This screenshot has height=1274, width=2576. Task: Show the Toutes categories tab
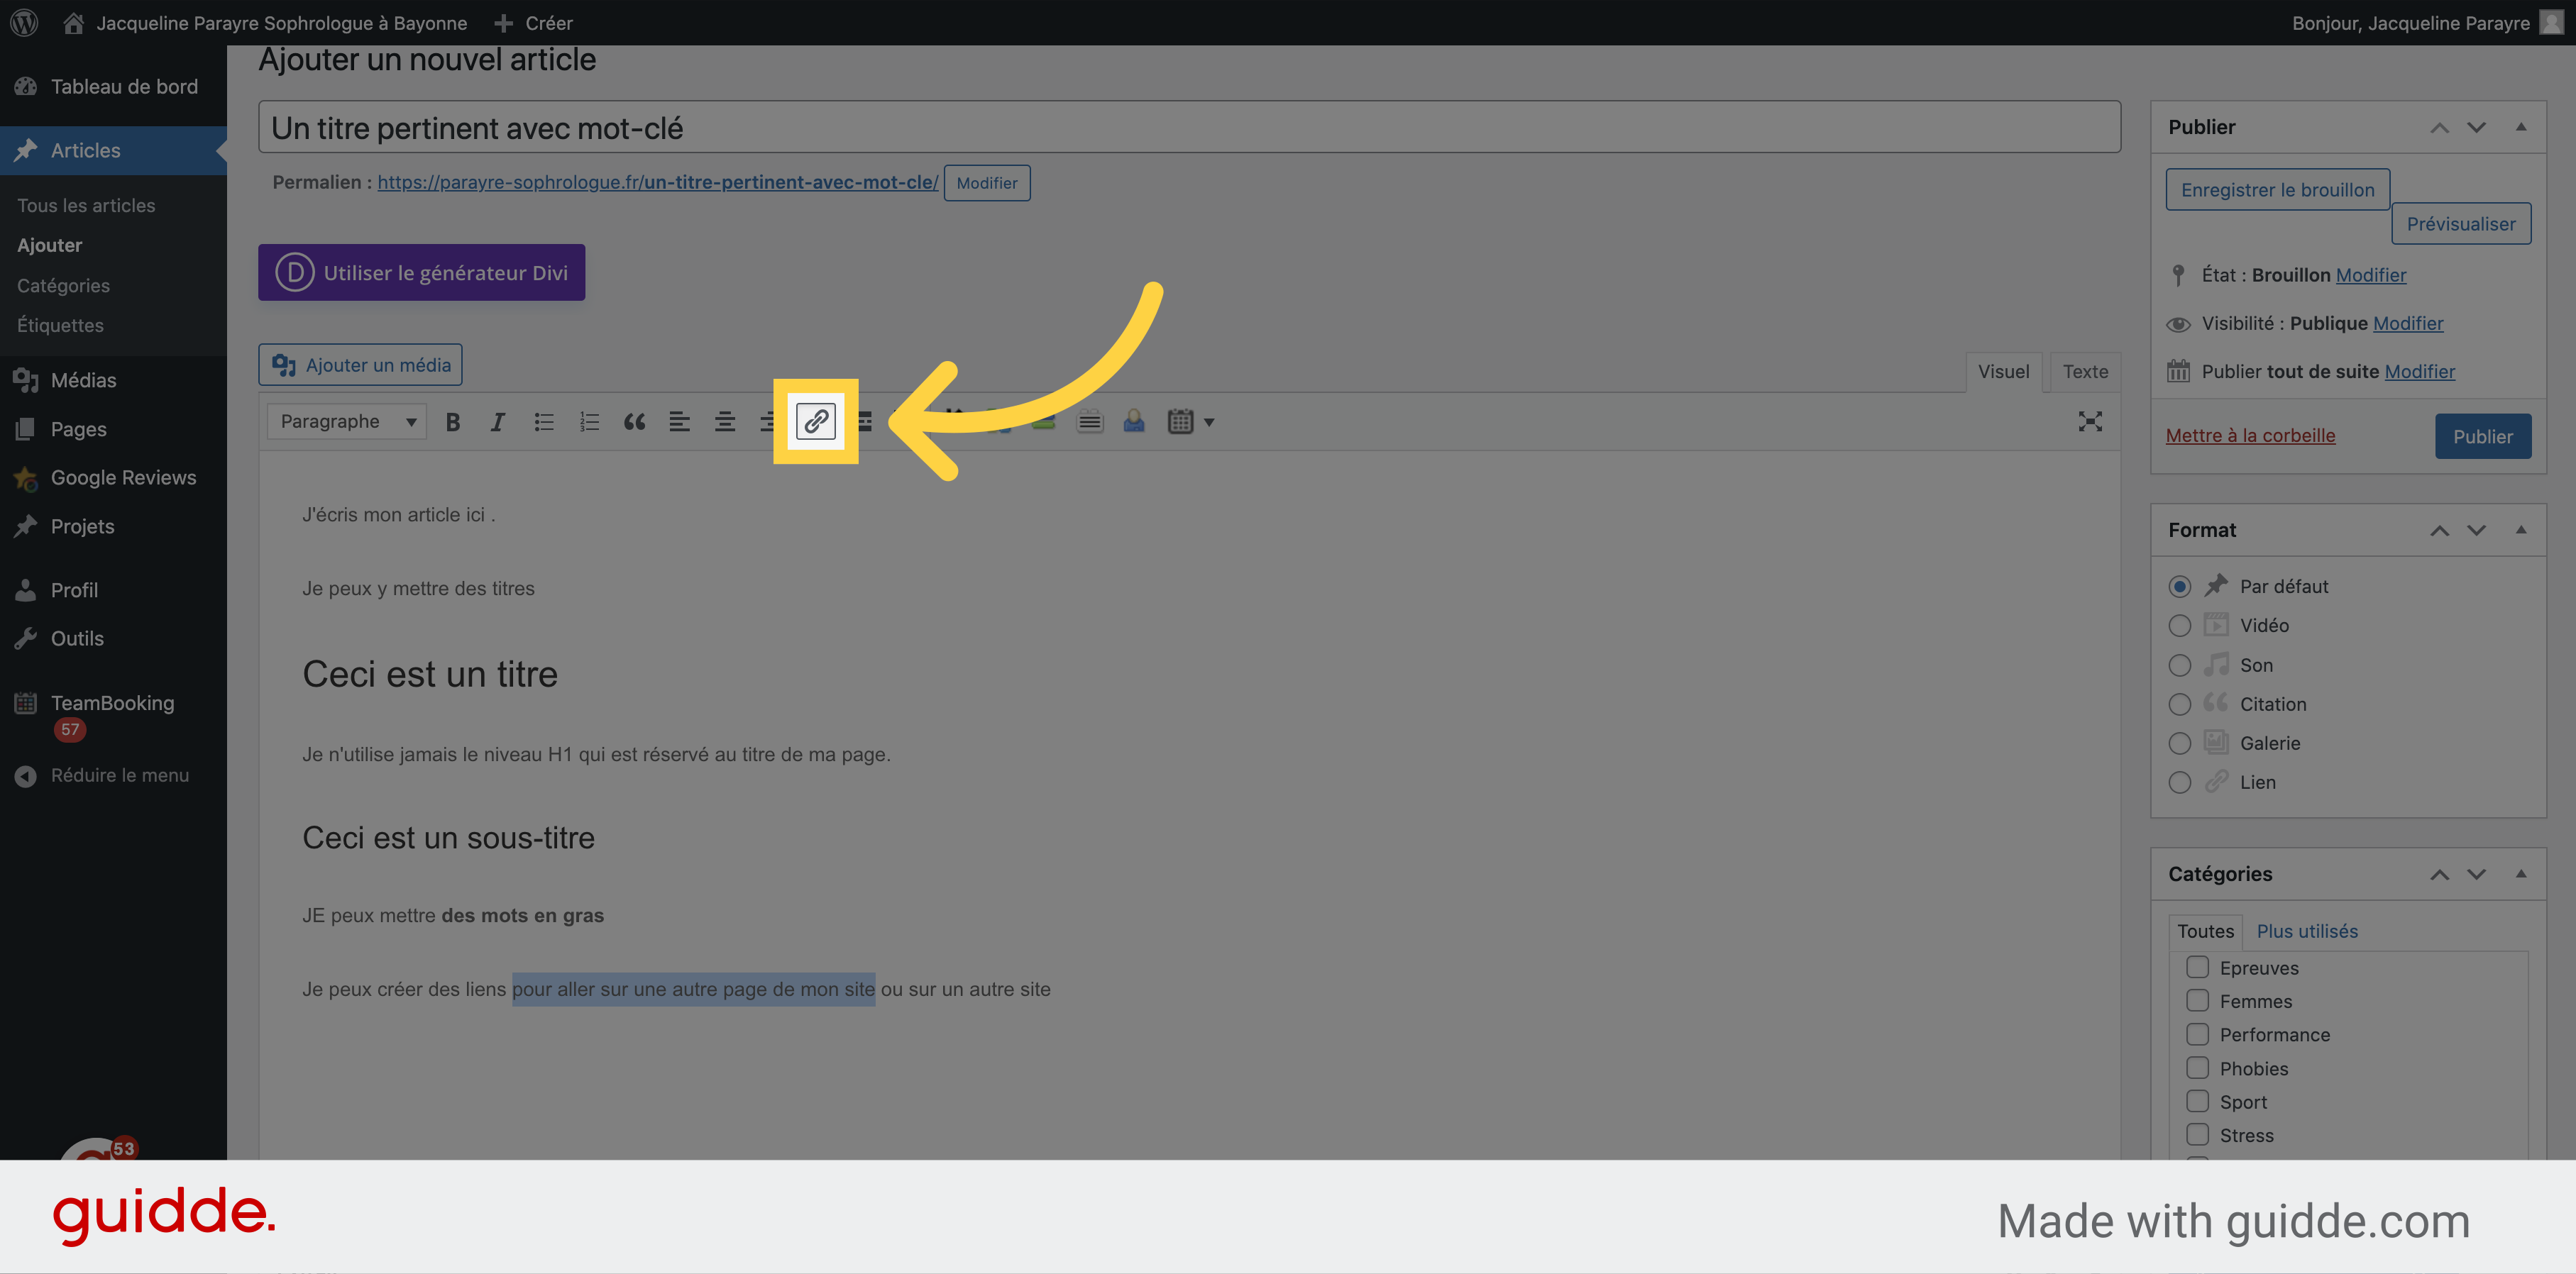[x=2205, y=931]
